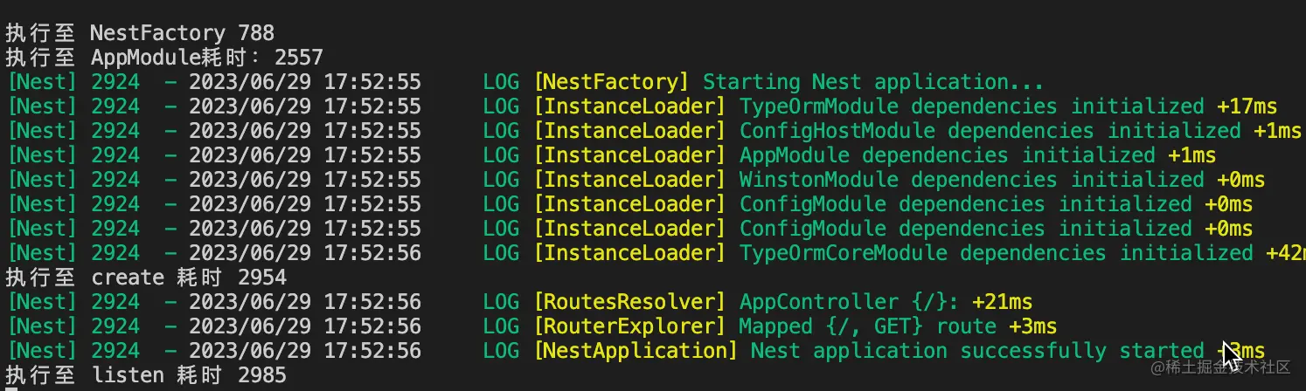The height and width of the screenshot is (391, 1306).
Task: Click the terminal cursor at the bottom
Action: [x=11, y=388]
